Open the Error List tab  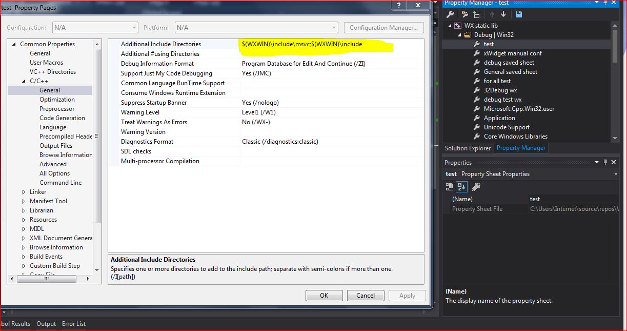tap(73, 324)
